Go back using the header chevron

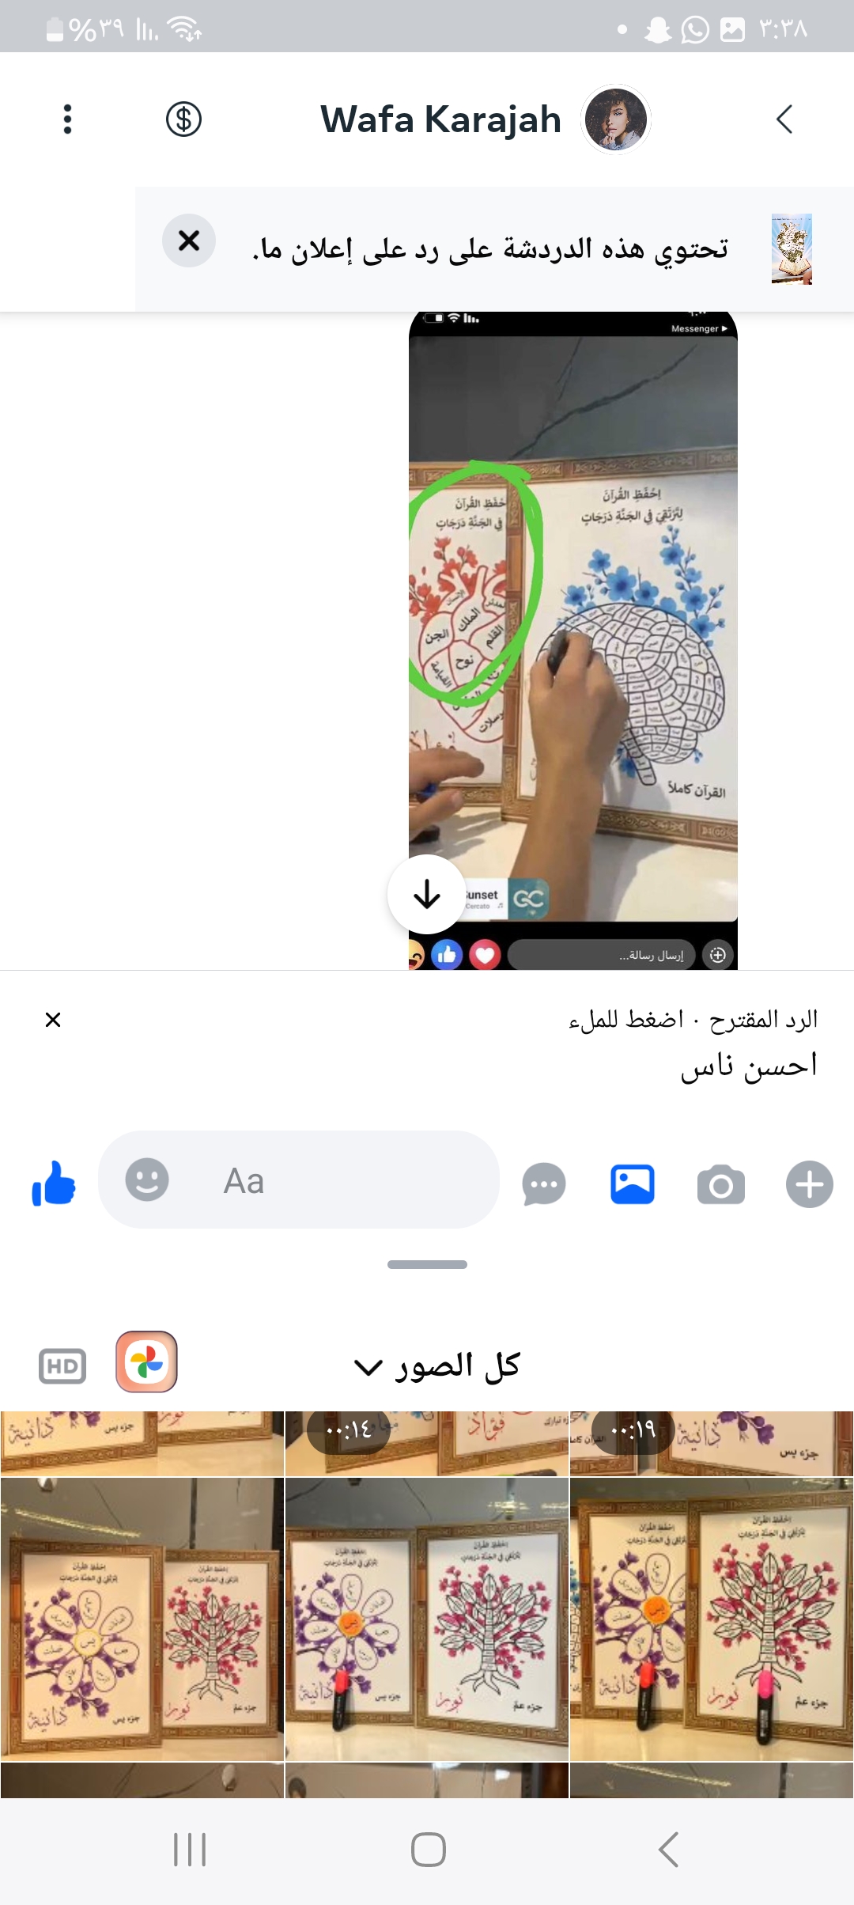pyautogui.click(x=784, y=119)
